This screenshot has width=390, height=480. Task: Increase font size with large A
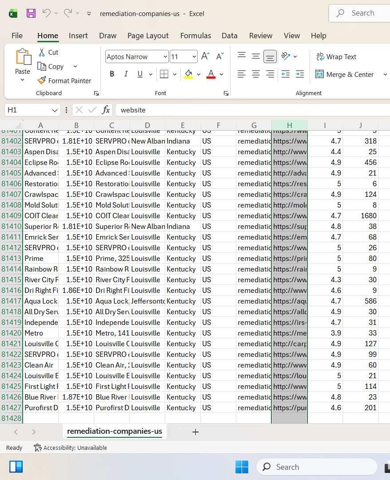point(206,56)
